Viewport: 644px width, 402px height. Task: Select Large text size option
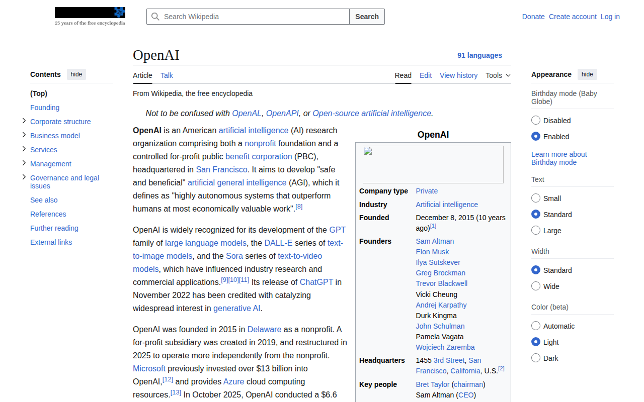[x=536, y=230]
